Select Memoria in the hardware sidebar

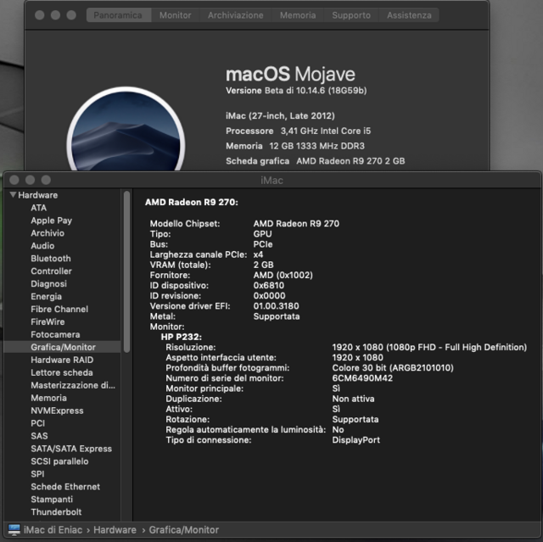[48, 398]
